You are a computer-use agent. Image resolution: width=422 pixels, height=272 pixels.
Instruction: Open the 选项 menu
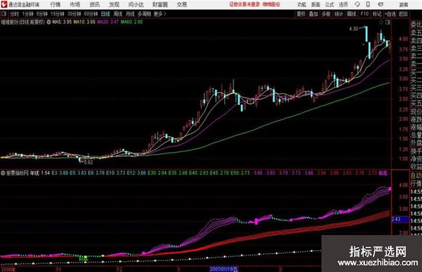[x=343, y=4]
